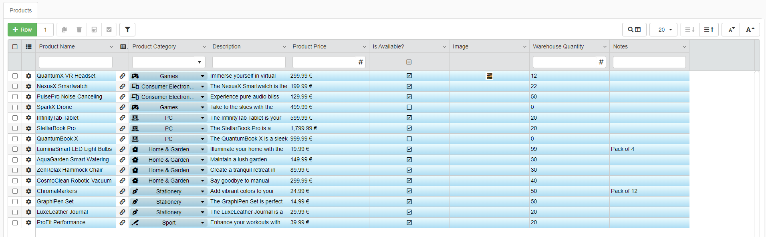Decrease font size with small A
Viewport: 766px width, 237px height.
pos(731,30)
